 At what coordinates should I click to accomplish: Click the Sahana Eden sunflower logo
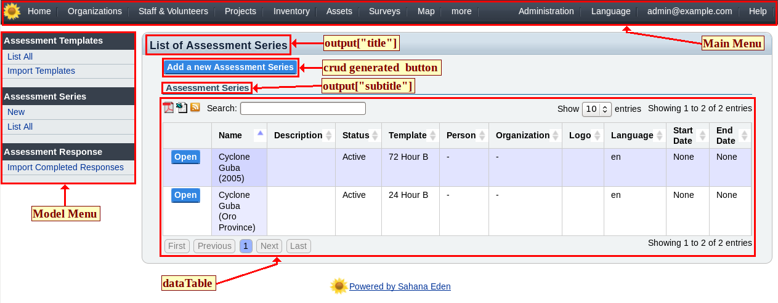click(x=12, y=11)
